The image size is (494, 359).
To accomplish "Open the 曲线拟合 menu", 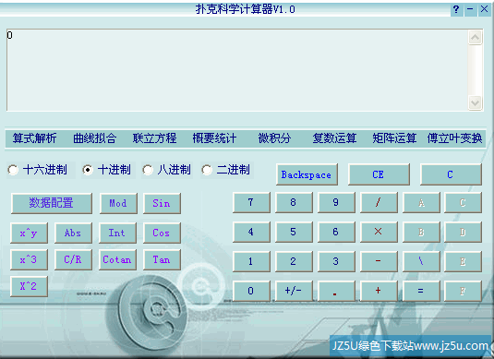I will 94,138.
